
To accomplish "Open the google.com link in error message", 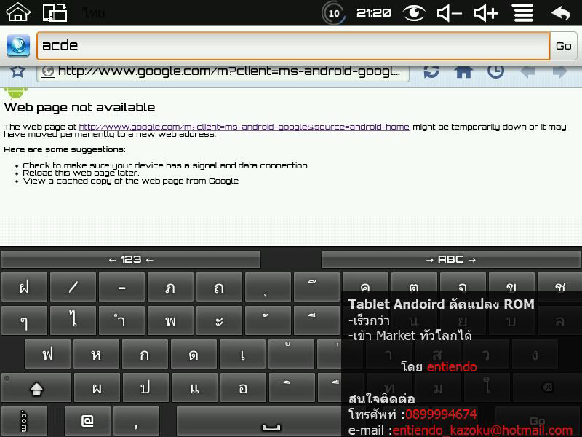I will tap(244, 127).
